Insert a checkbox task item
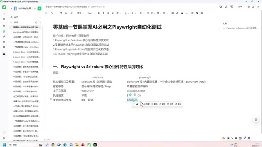Screen dimensions: 262x147 (x=172, y=13)
